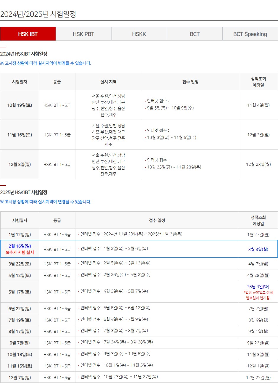Click the 12월 7일(일) exam date row
The width and height of the screenshot is (278, 389).
point(20,377)
